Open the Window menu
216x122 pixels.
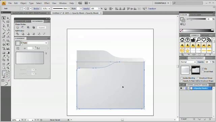click(63, 3)
